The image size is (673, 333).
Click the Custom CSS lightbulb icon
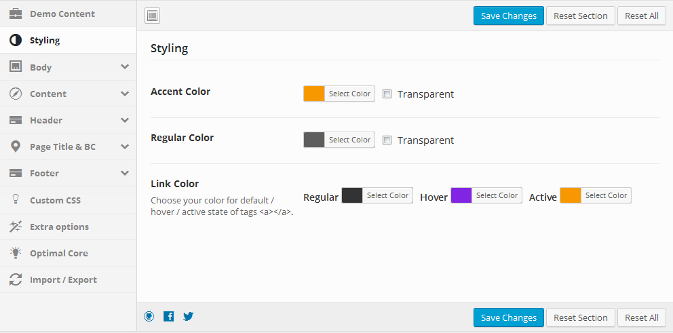(x=16, y=200)
